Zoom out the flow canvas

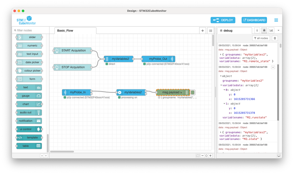(202, 156)
